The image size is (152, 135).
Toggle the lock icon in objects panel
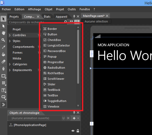pos(78,131)
